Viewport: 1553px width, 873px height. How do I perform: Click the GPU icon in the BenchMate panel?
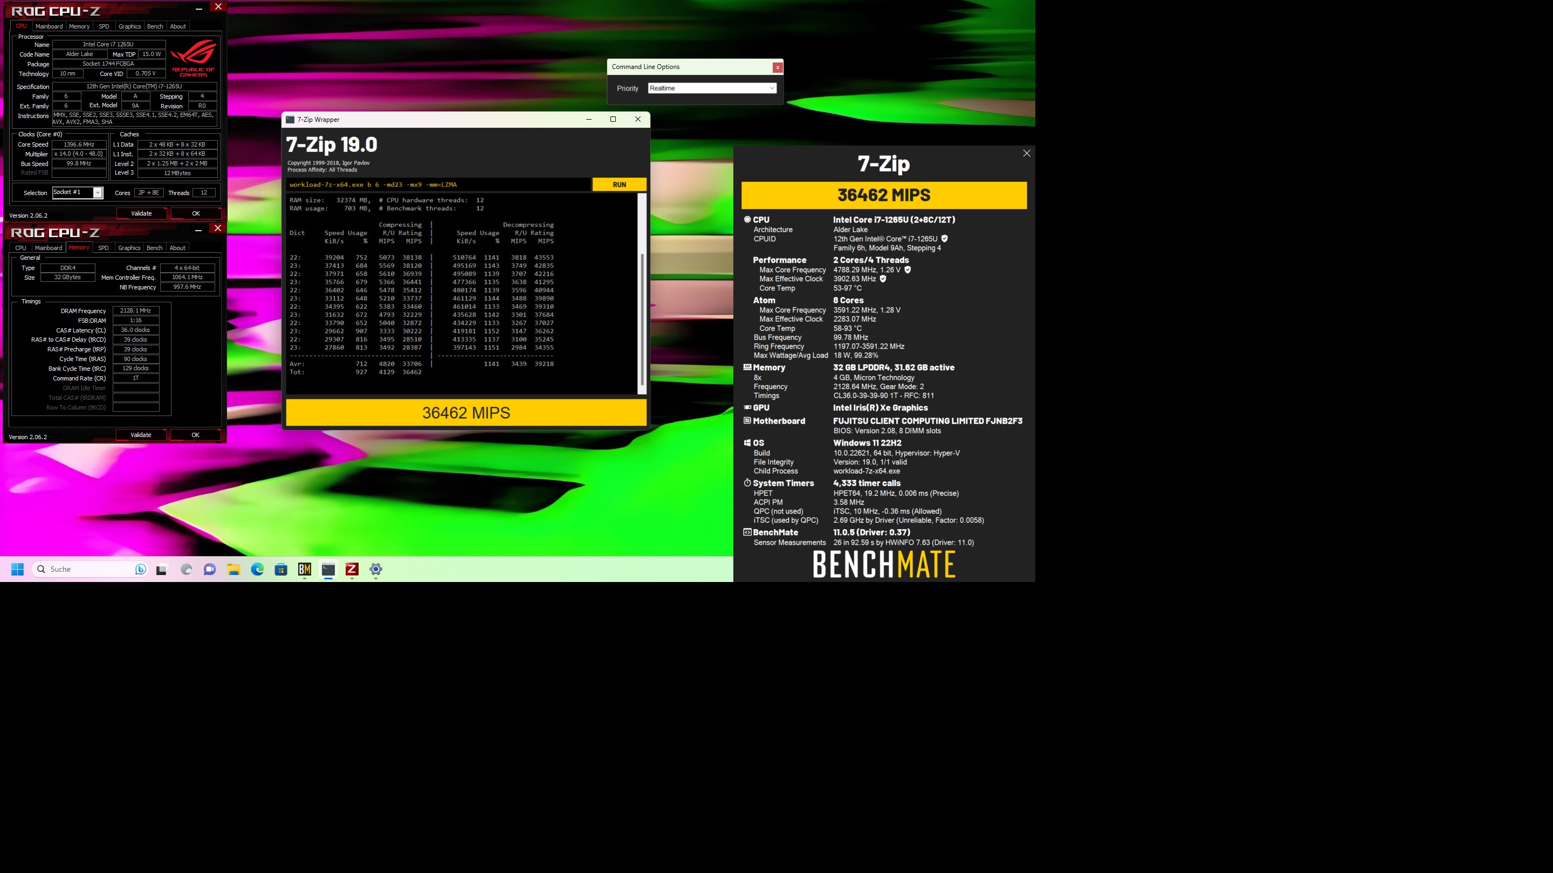pos(747,407)
